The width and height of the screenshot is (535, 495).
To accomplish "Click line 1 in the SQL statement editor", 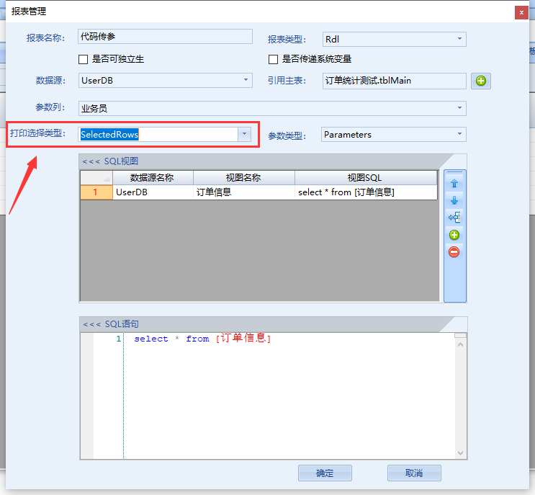I will pos(202,339).
